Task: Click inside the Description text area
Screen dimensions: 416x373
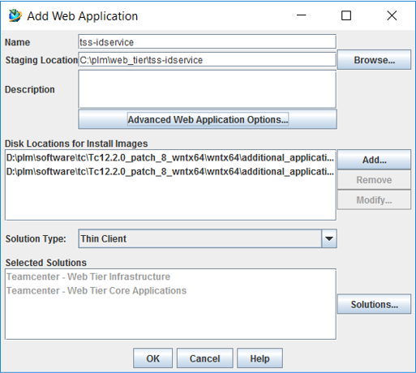Action: click(208, 89)
